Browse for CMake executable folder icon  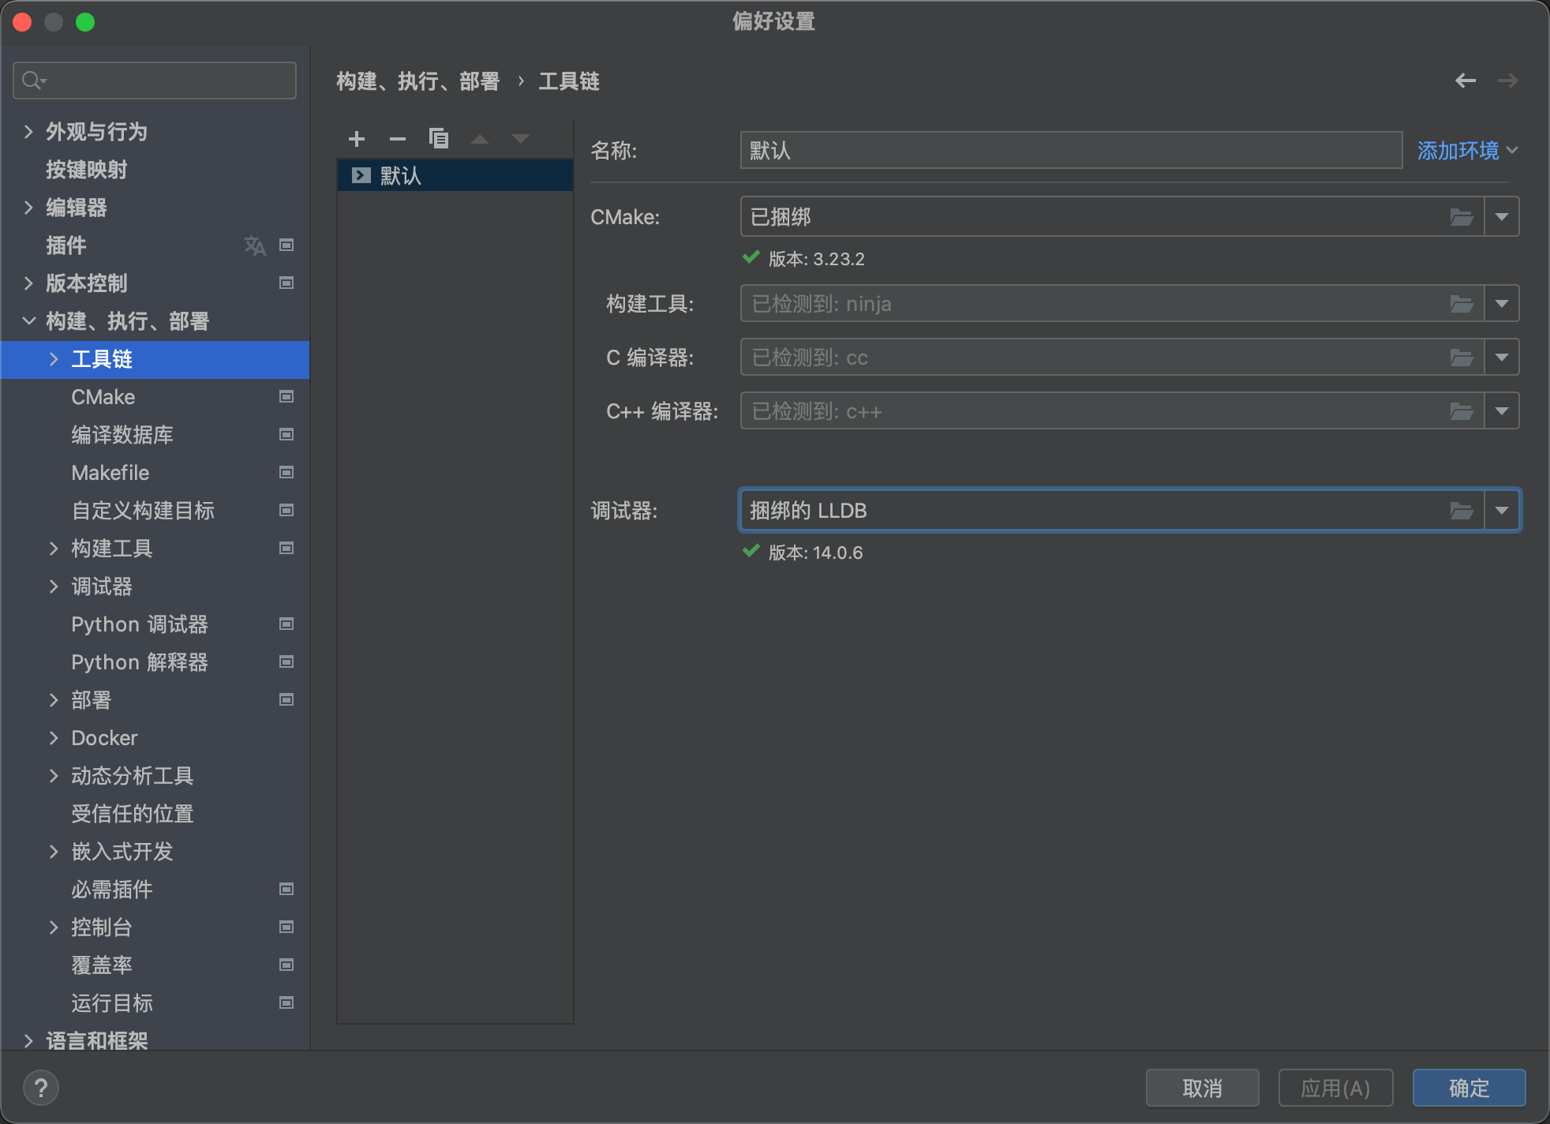(x=1462, y=217)
